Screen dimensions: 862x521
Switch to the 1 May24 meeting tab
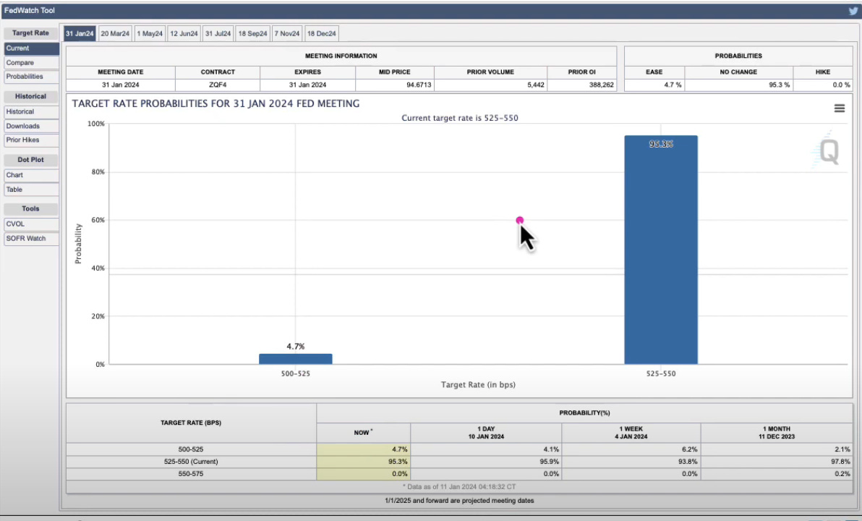click(x=150, y=33)
